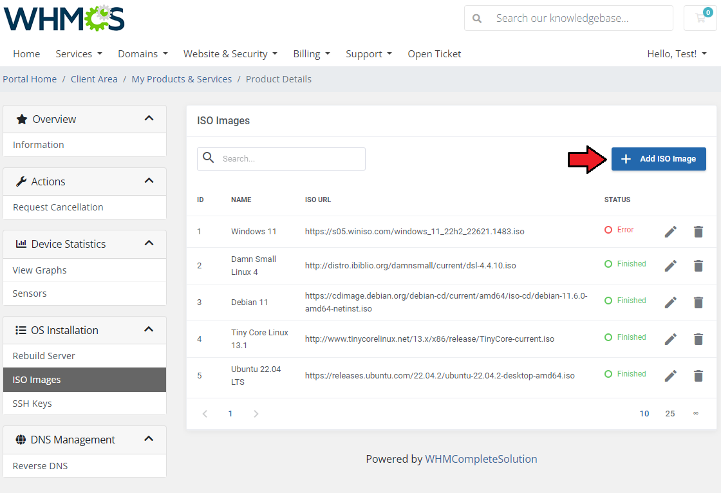Viewport: 721px width, 493px height.
Task: Delete the Damn Small Linux 4 ISO
Action: click(x=698, y=266)
